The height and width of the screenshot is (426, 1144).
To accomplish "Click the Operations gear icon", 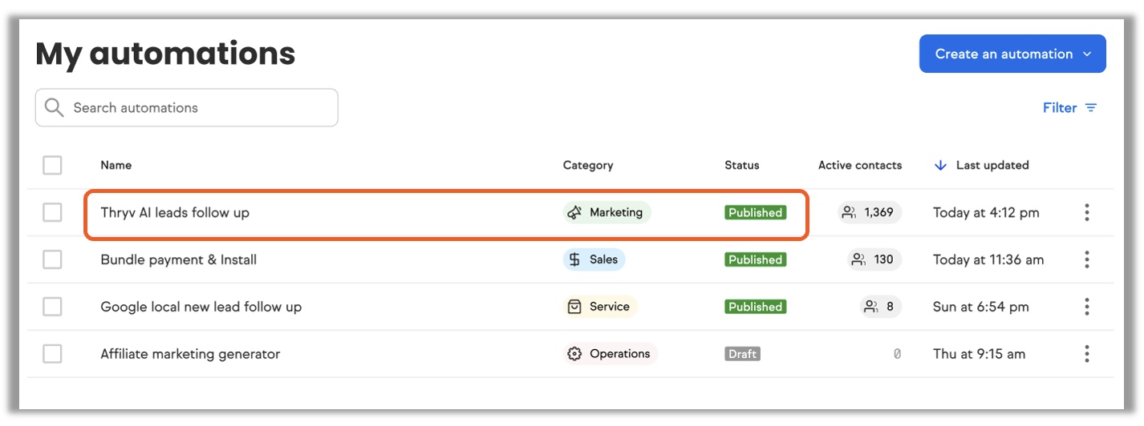I will tap(574, 354).
